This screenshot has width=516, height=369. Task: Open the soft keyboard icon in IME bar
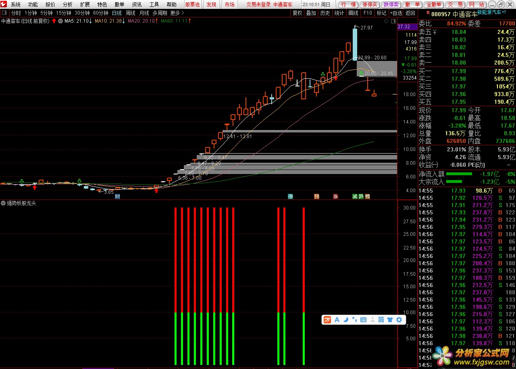click(363, 320)
